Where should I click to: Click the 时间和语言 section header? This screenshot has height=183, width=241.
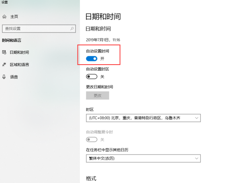click(12, 40)
